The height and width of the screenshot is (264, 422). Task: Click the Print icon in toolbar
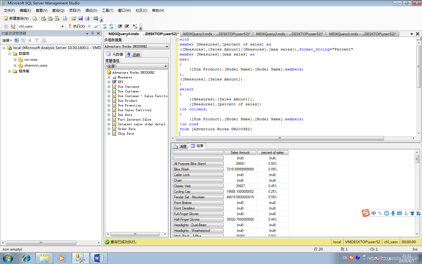tap(87, 18)
